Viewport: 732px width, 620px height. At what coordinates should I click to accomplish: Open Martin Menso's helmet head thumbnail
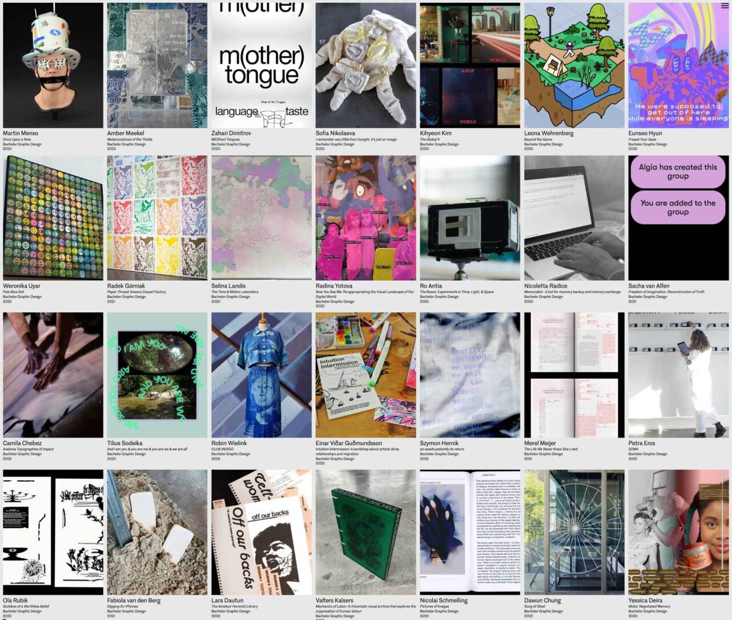coord(53,65)
